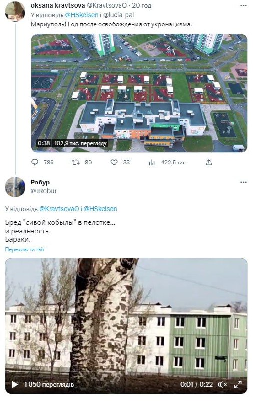Open the @HSkelsen mention in first tweet
253x401 pixels.
click(x=82, y=15)
